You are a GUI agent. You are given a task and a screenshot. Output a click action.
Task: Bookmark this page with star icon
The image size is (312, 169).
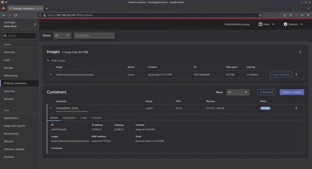tap(260, 15)
